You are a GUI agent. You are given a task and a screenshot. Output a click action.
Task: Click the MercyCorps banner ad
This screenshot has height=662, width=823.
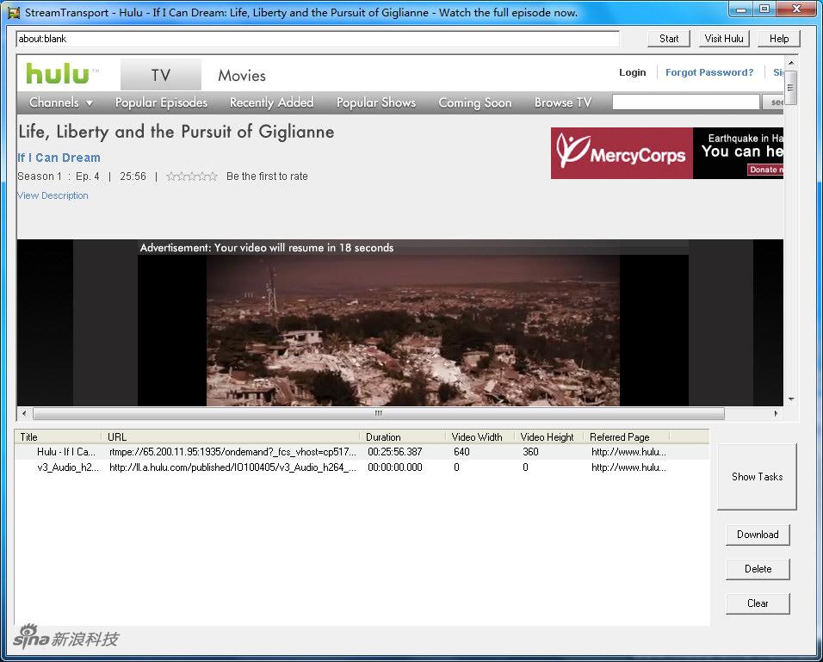(667, 153)
